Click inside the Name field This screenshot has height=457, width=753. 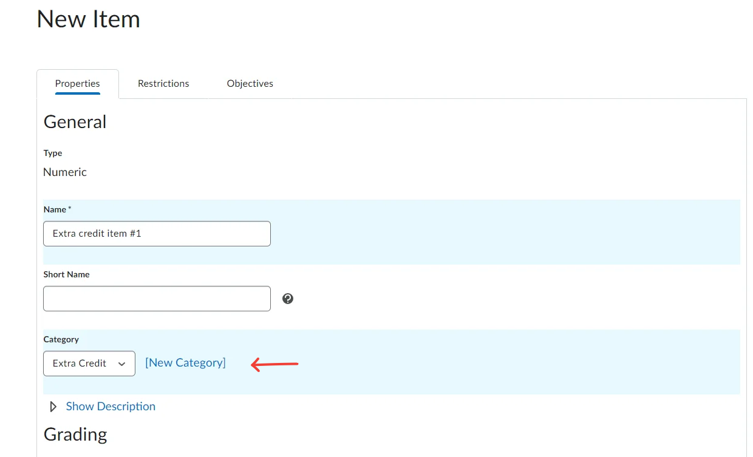point(157,233)
